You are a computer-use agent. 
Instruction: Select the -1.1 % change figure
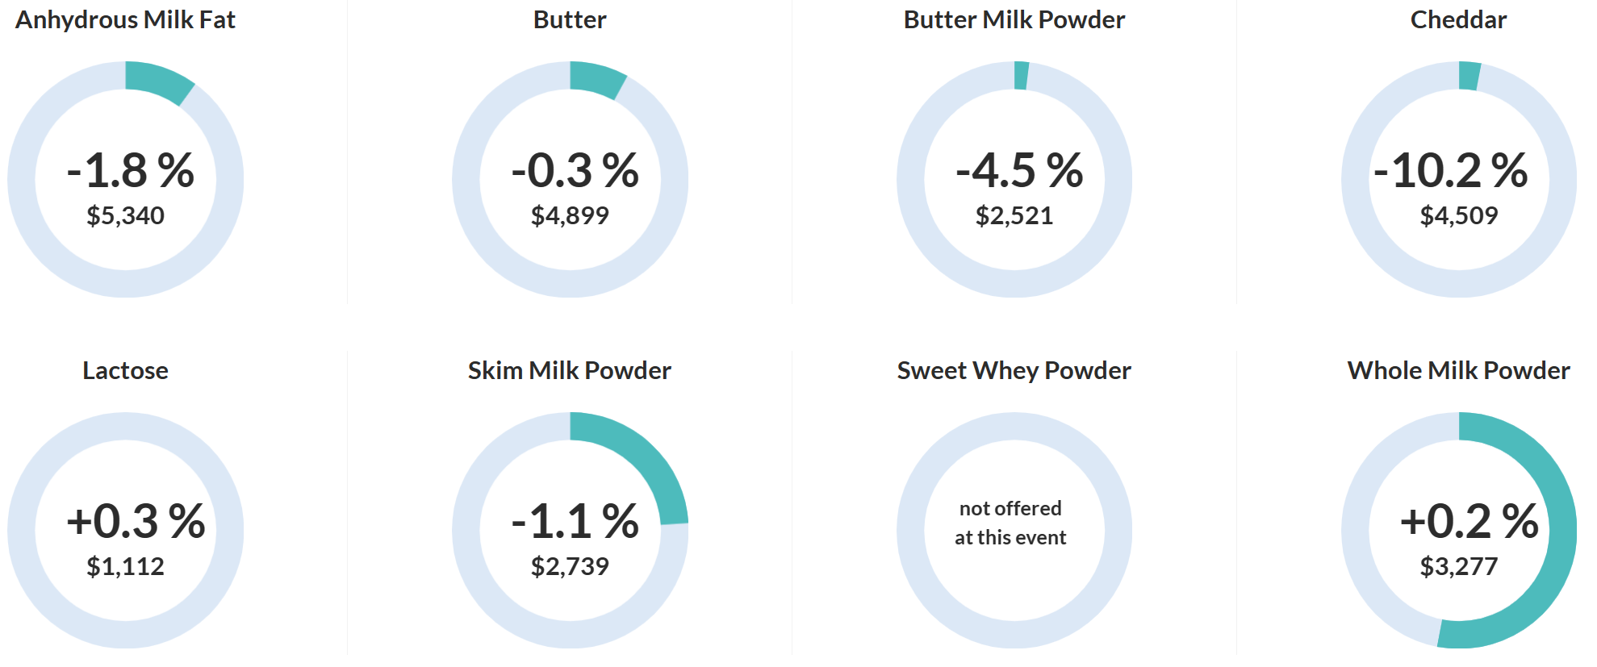(575, 521)
